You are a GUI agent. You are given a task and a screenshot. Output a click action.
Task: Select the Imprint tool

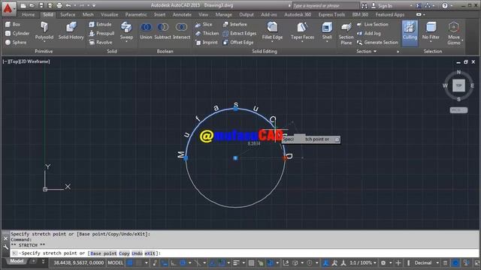(x=206, y=43)
